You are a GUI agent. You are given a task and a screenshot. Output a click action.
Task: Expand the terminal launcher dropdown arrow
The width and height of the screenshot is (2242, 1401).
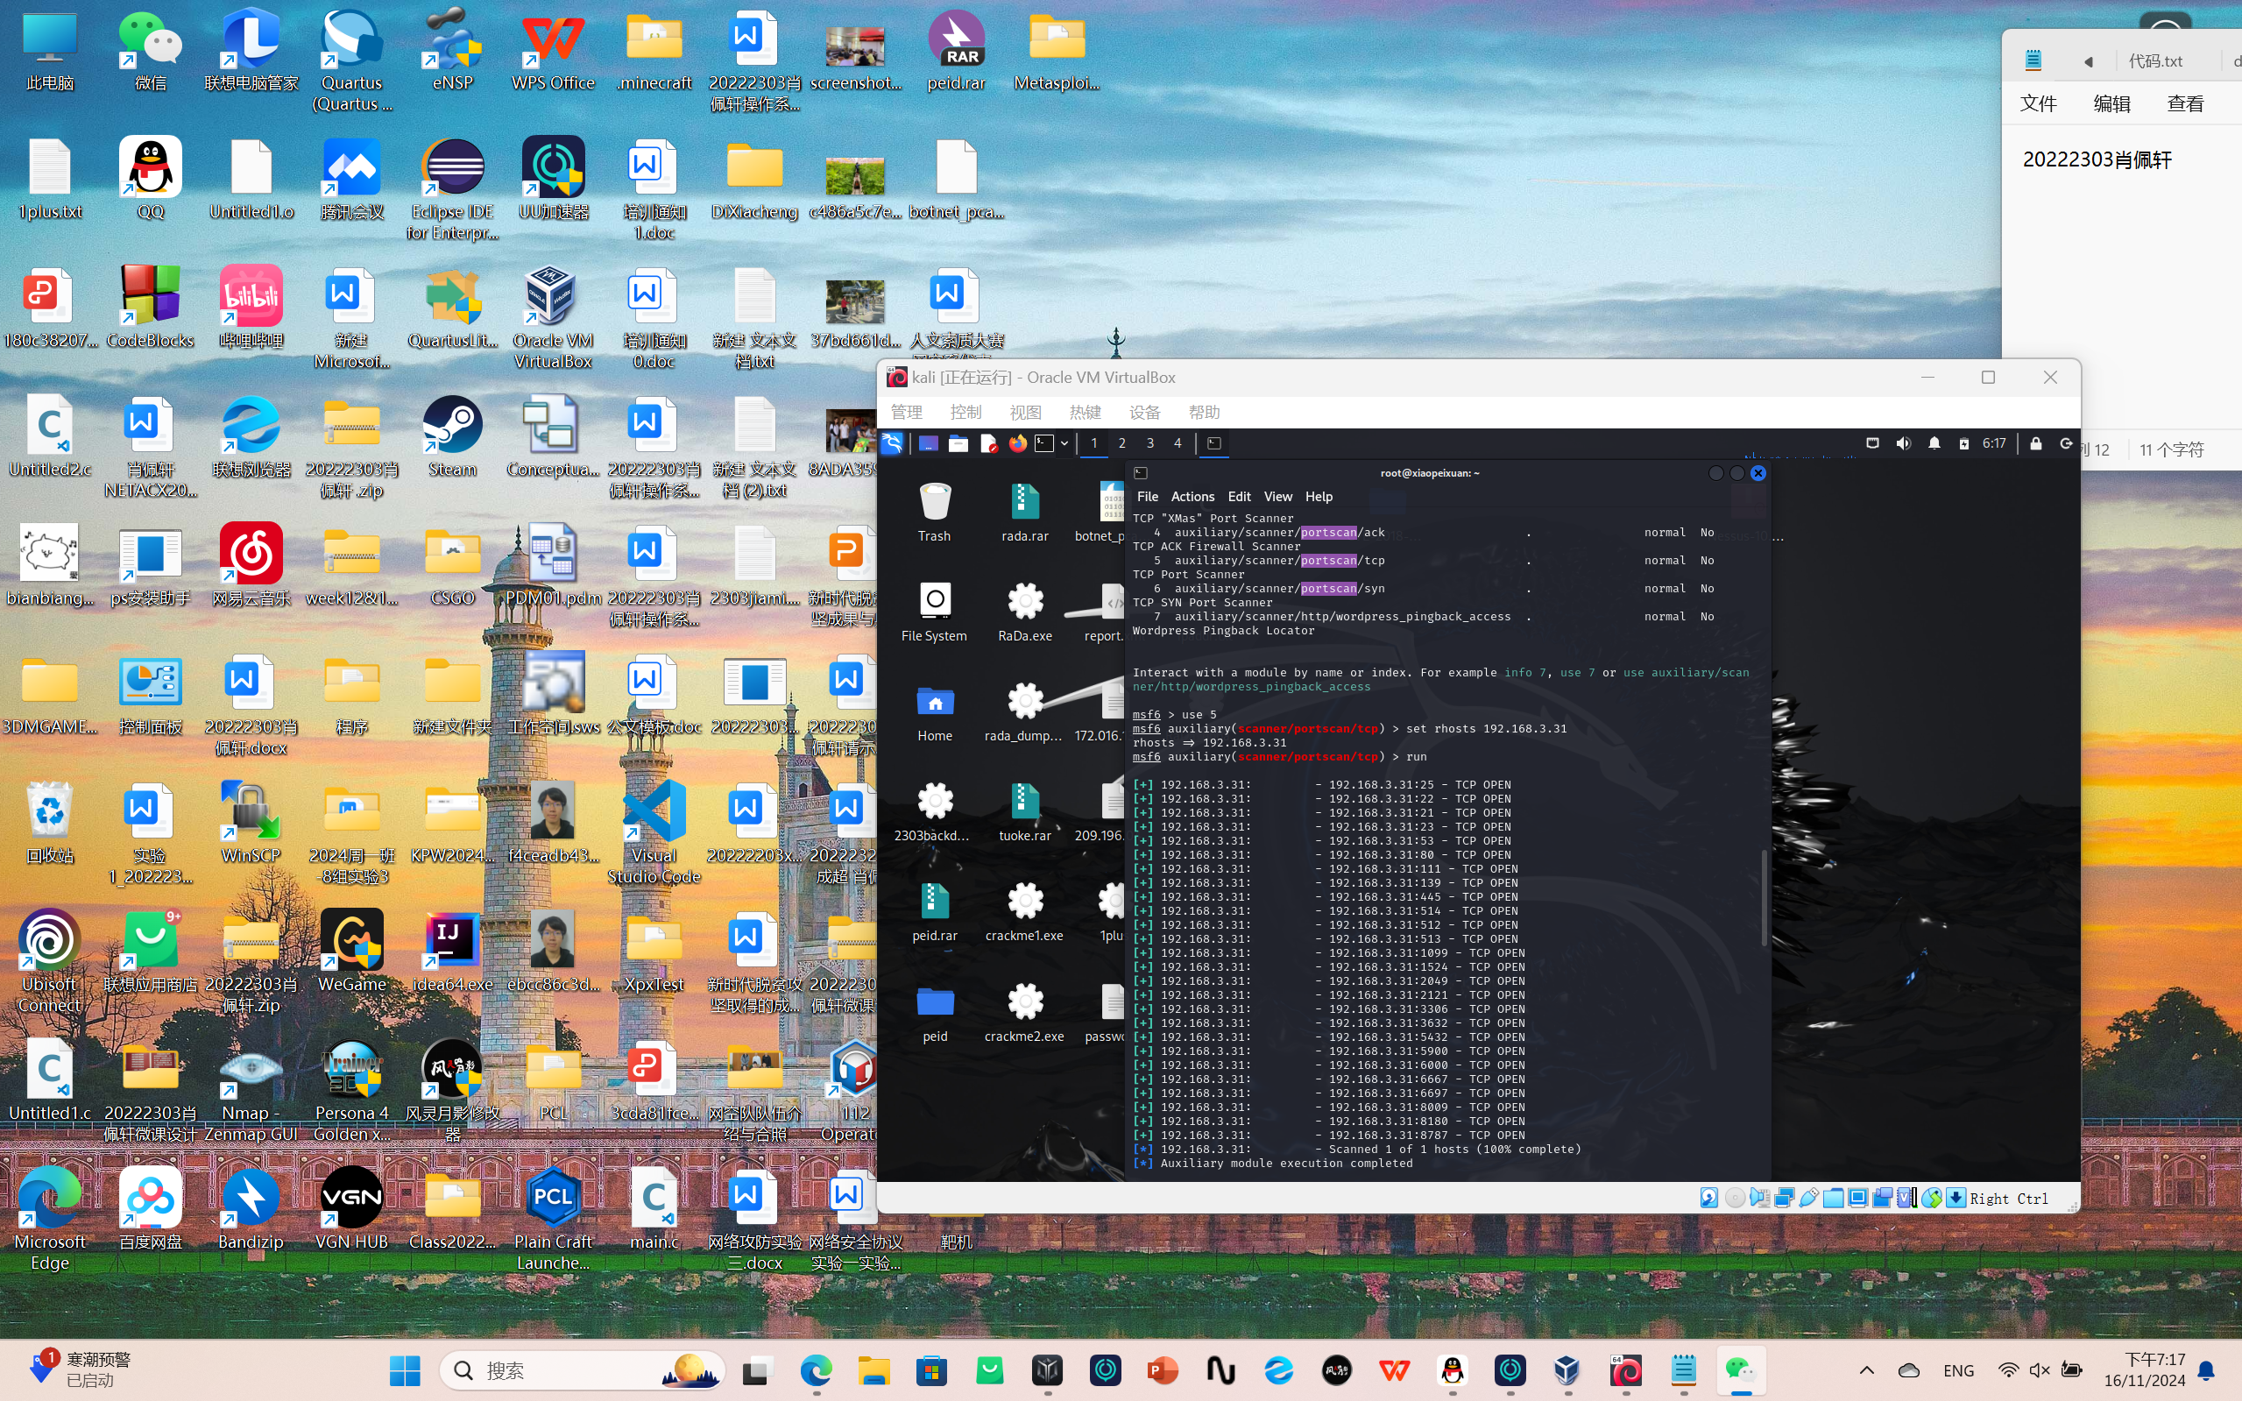(1064, 443)
